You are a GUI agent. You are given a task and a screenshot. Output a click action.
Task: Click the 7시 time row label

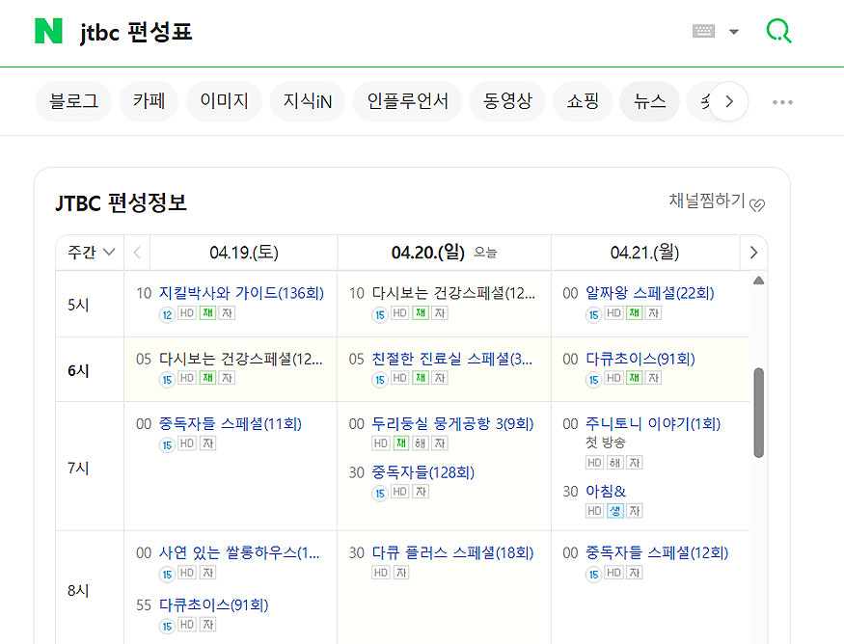coord(78,469)
